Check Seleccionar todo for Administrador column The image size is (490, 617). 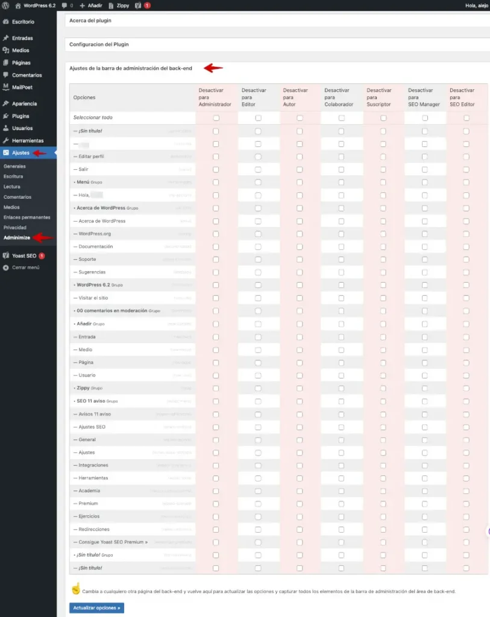[216, 117]
